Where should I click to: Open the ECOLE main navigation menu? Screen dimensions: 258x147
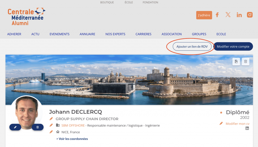coord(221,34)
